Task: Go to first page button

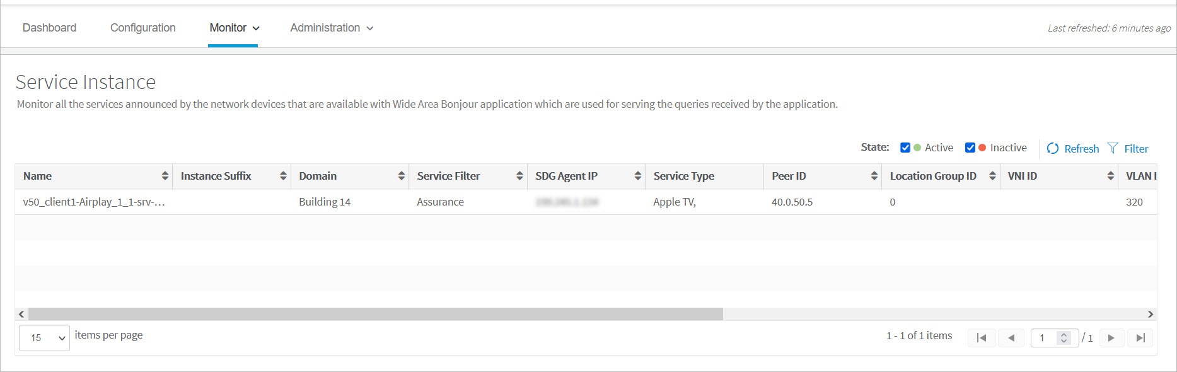Action: 982,338
